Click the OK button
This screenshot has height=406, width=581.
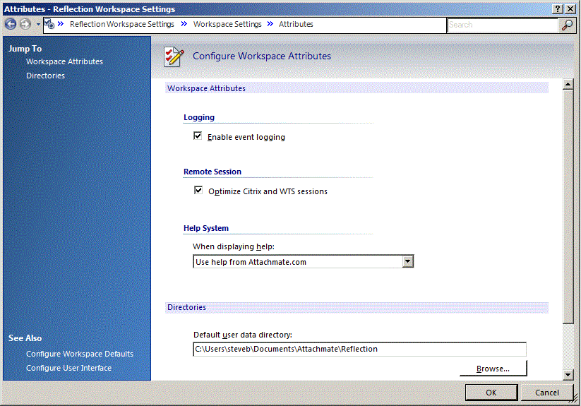491,393
